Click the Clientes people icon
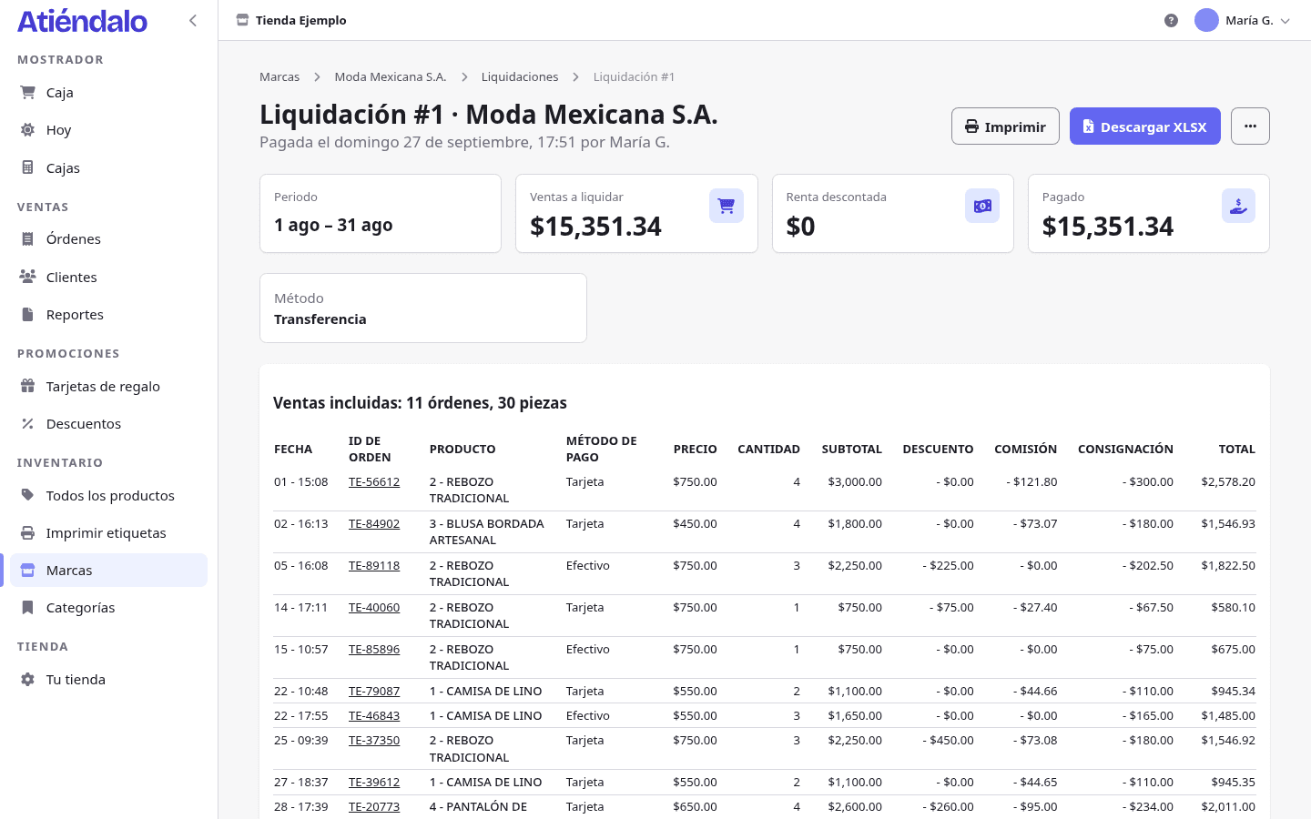Viewport: 1311px width, 819px height. pos(28,277)
